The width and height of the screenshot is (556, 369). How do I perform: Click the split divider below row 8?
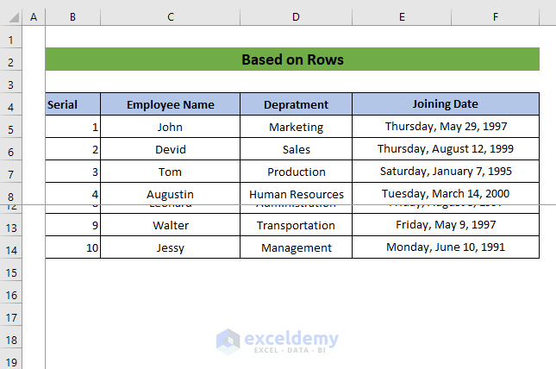pos(278,204)
